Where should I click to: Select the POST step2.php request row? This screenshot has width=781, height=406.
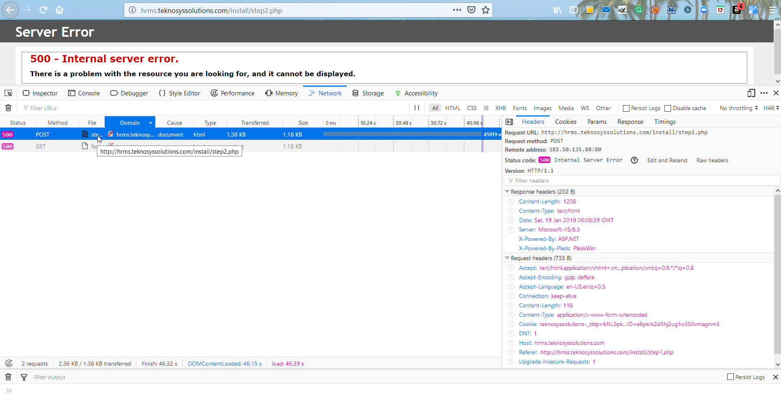(251, 135)
